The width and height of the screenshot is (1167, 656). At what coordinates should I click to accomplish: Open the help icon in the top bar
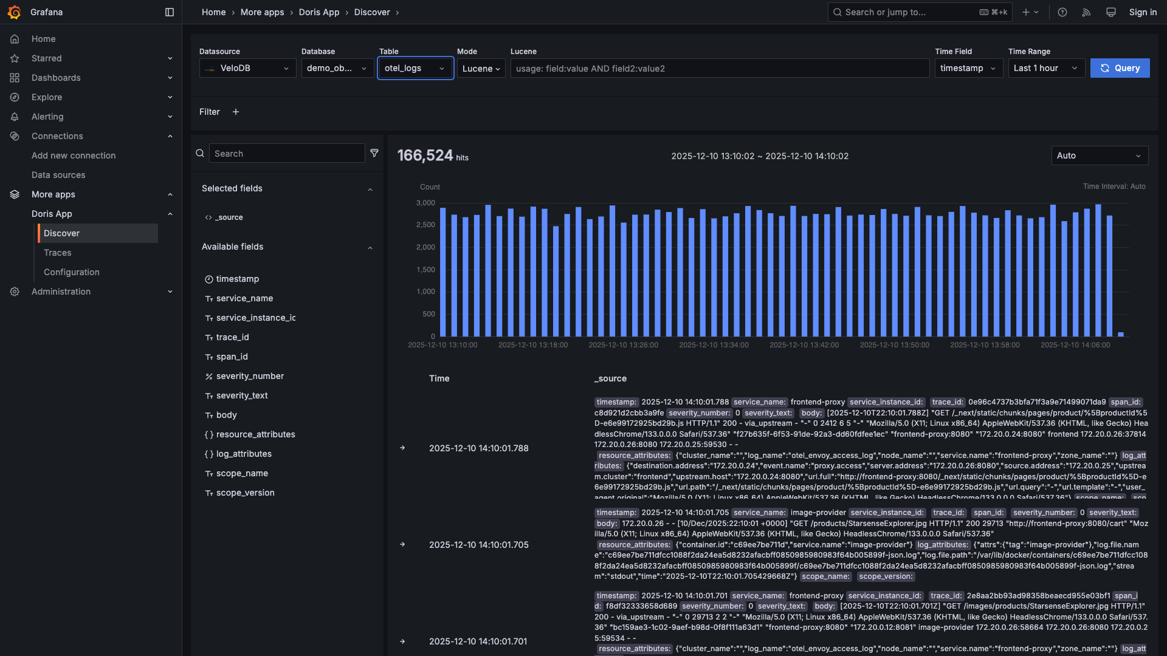pyautogui.click(x=1062, y=12)
